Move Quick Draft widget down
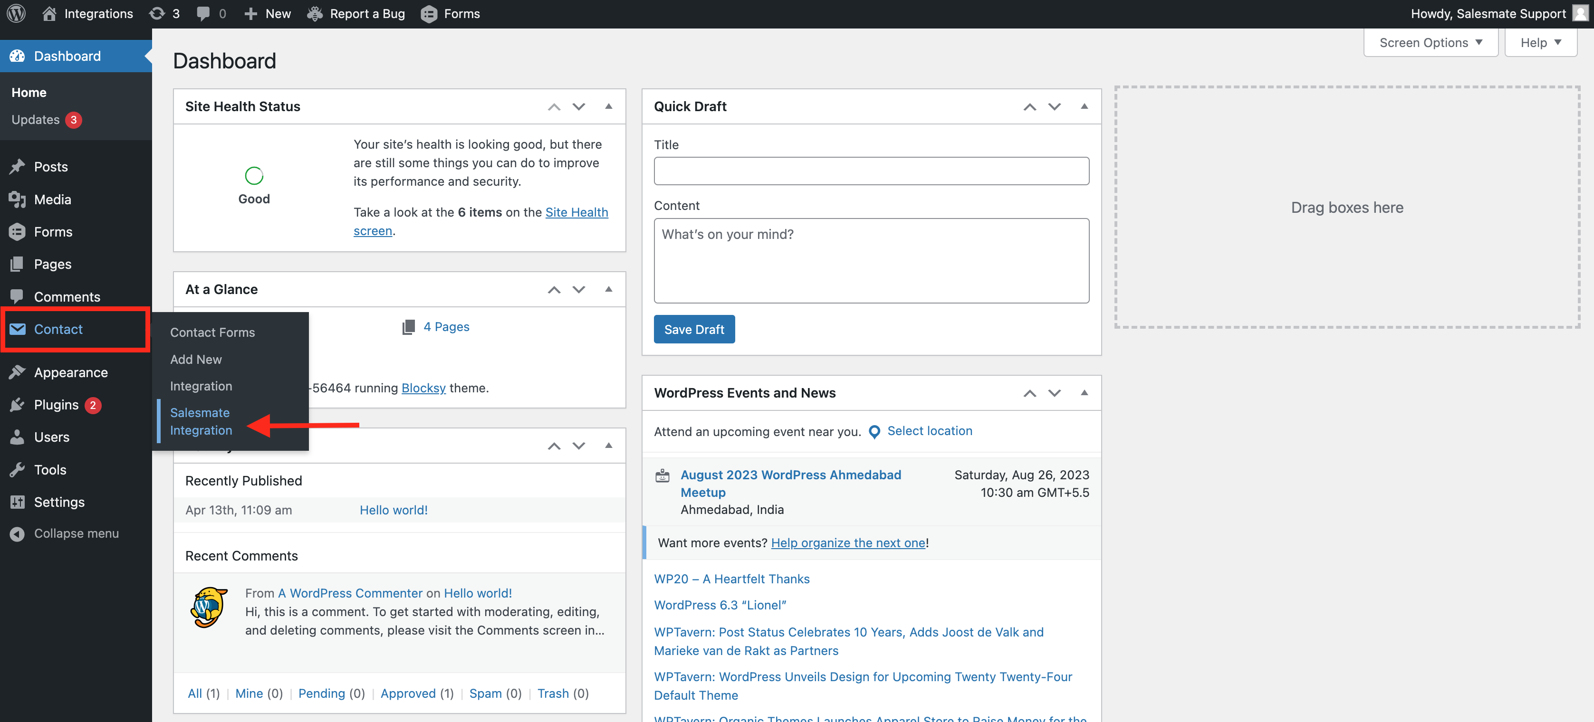Screen dimensions: 1594x722 click(x=1055, y=106)
